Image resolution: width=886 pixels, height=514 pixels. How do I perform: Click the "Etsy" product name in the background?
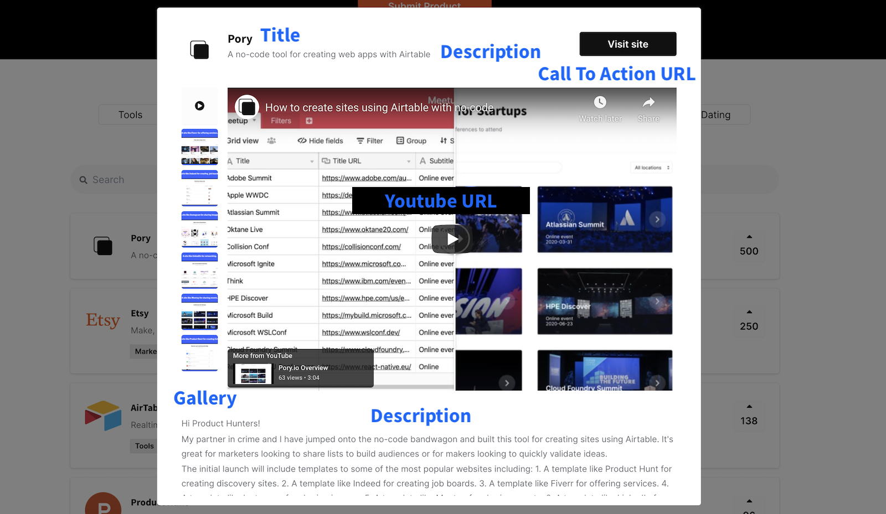tap(140, 313)
